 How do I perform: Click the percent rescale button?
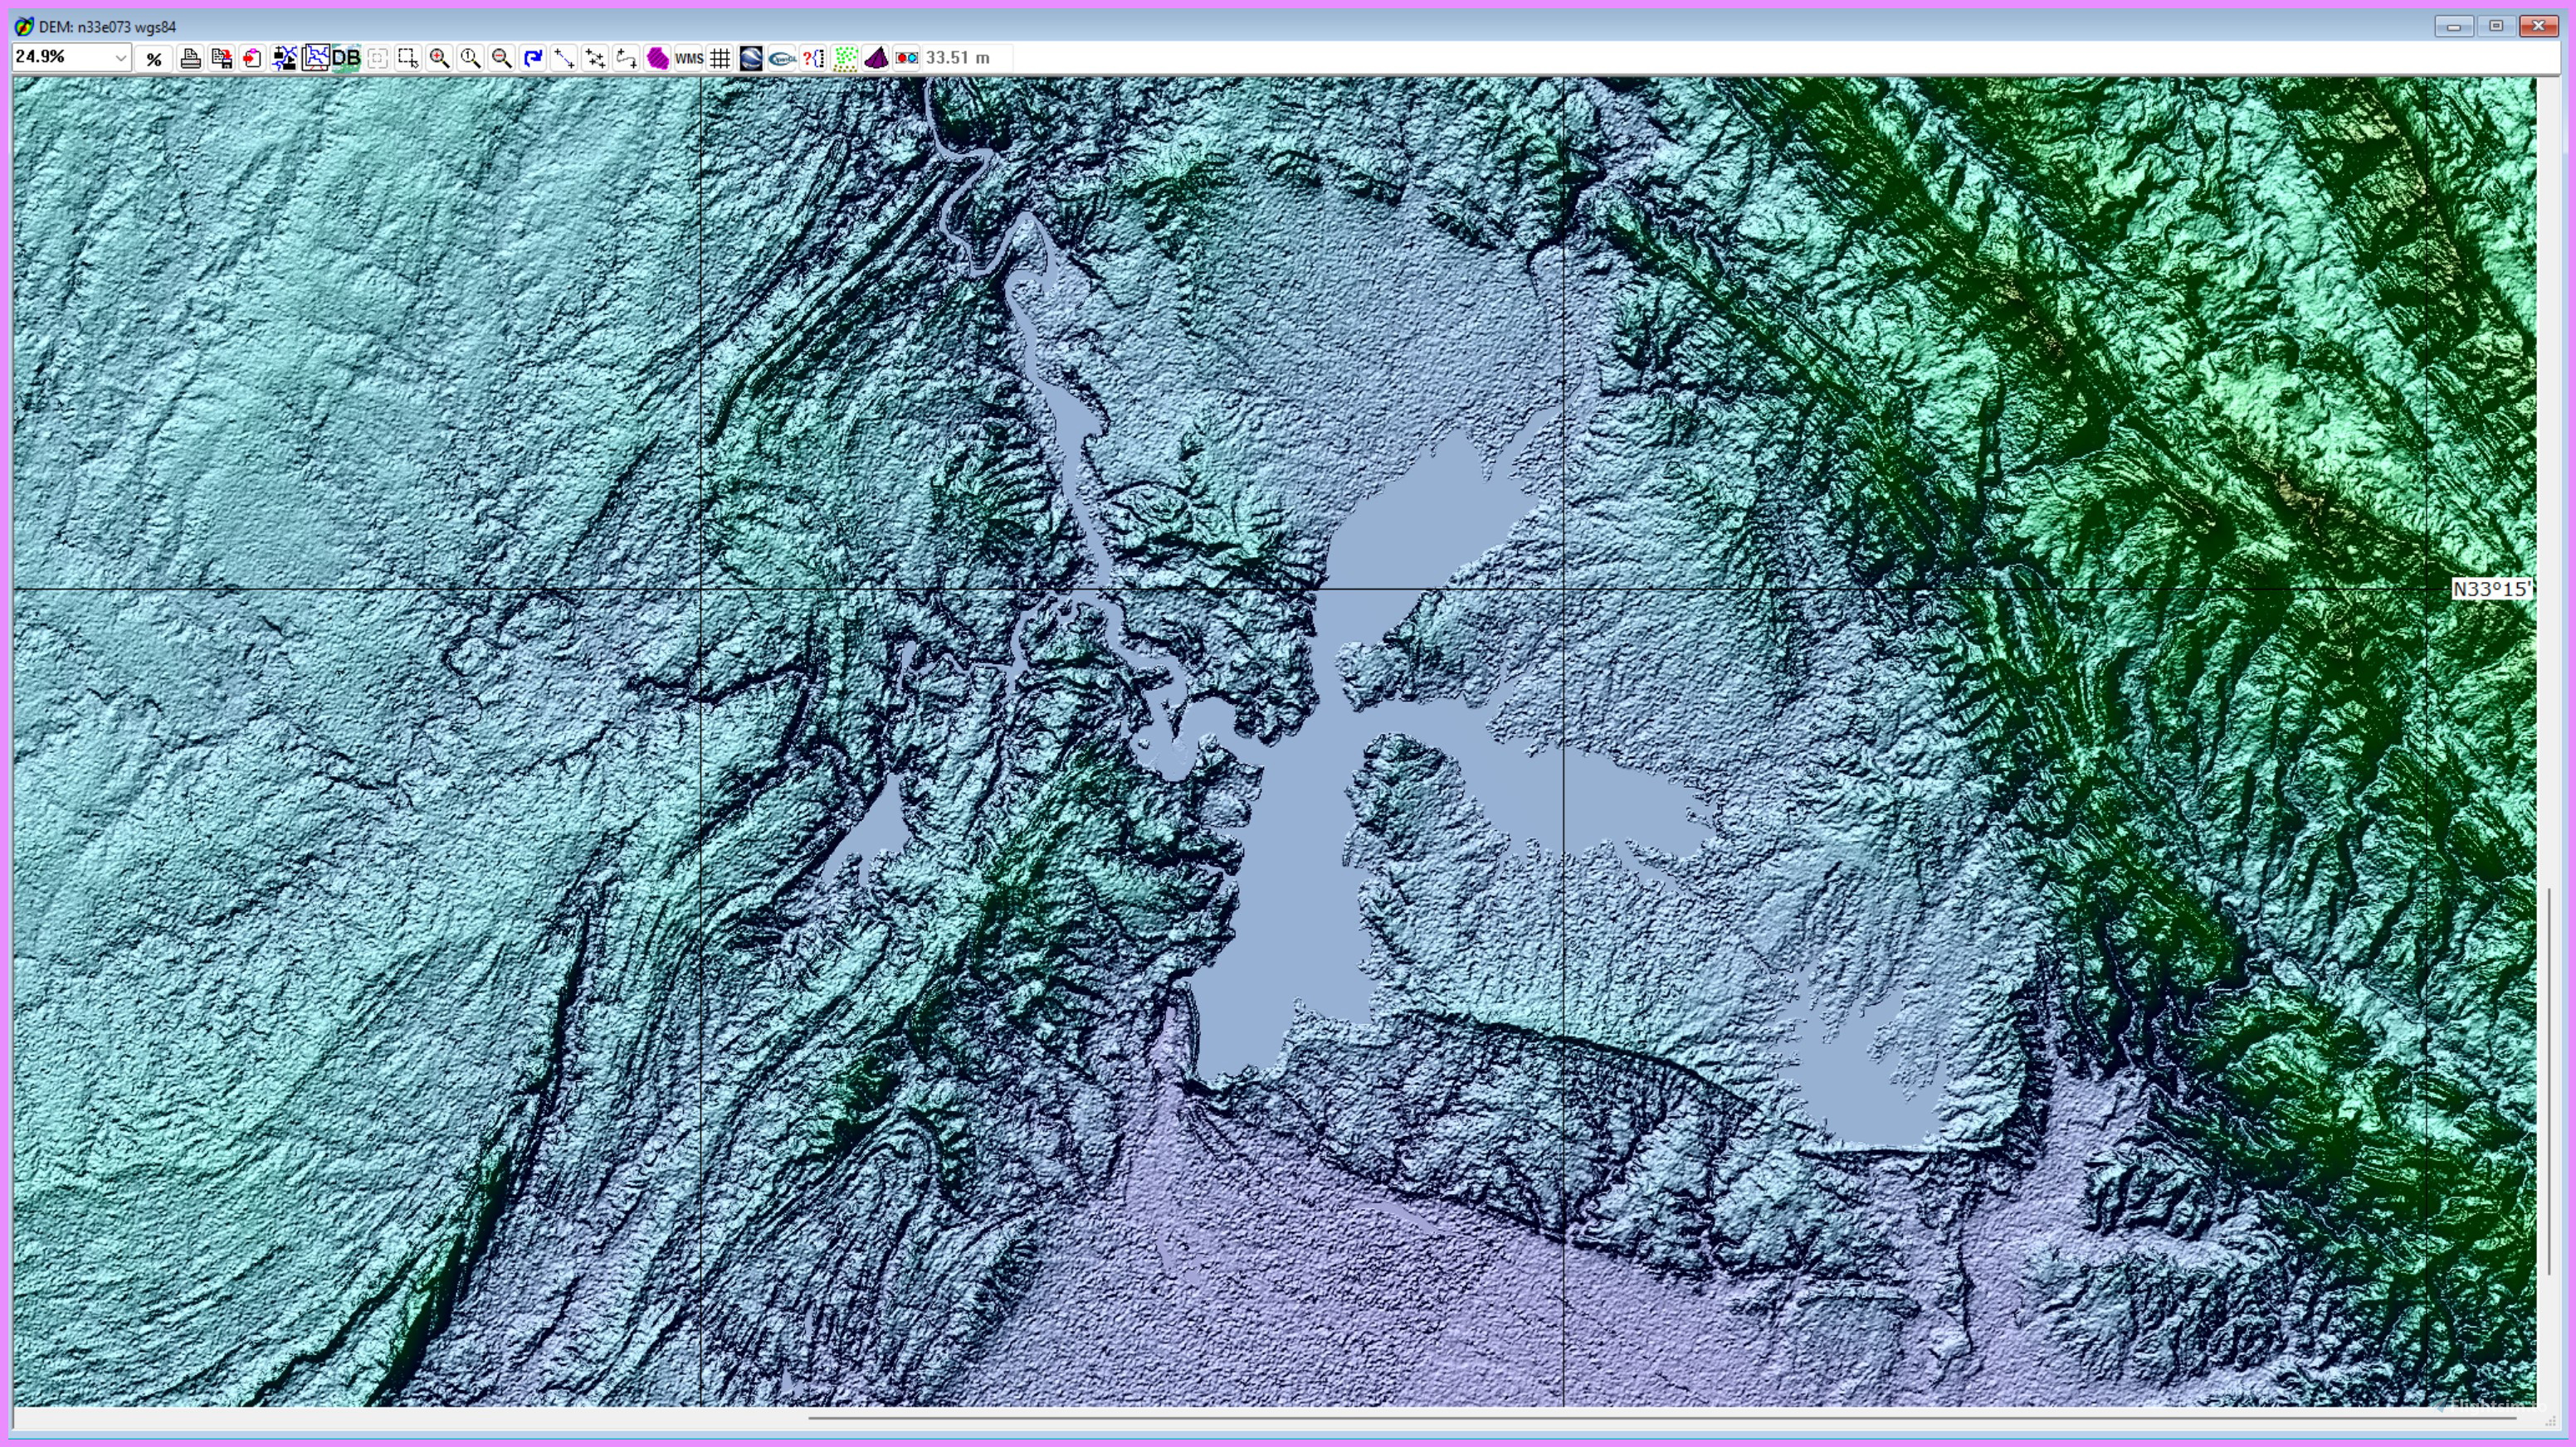(153, 58)
